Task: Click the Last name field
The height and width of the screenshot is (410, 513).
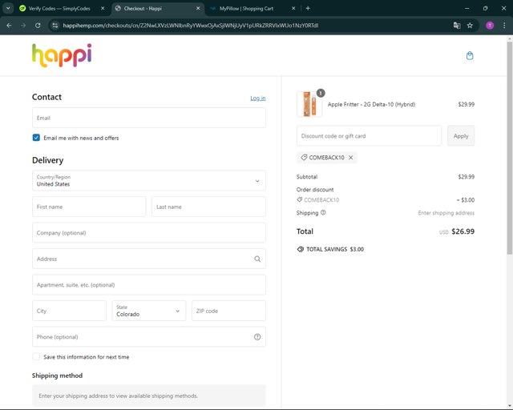Action: coord(208,207)
